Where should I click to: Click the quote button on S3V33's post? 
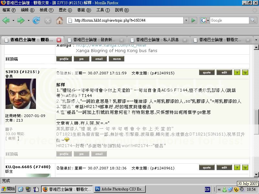click(x=207, y=72)
